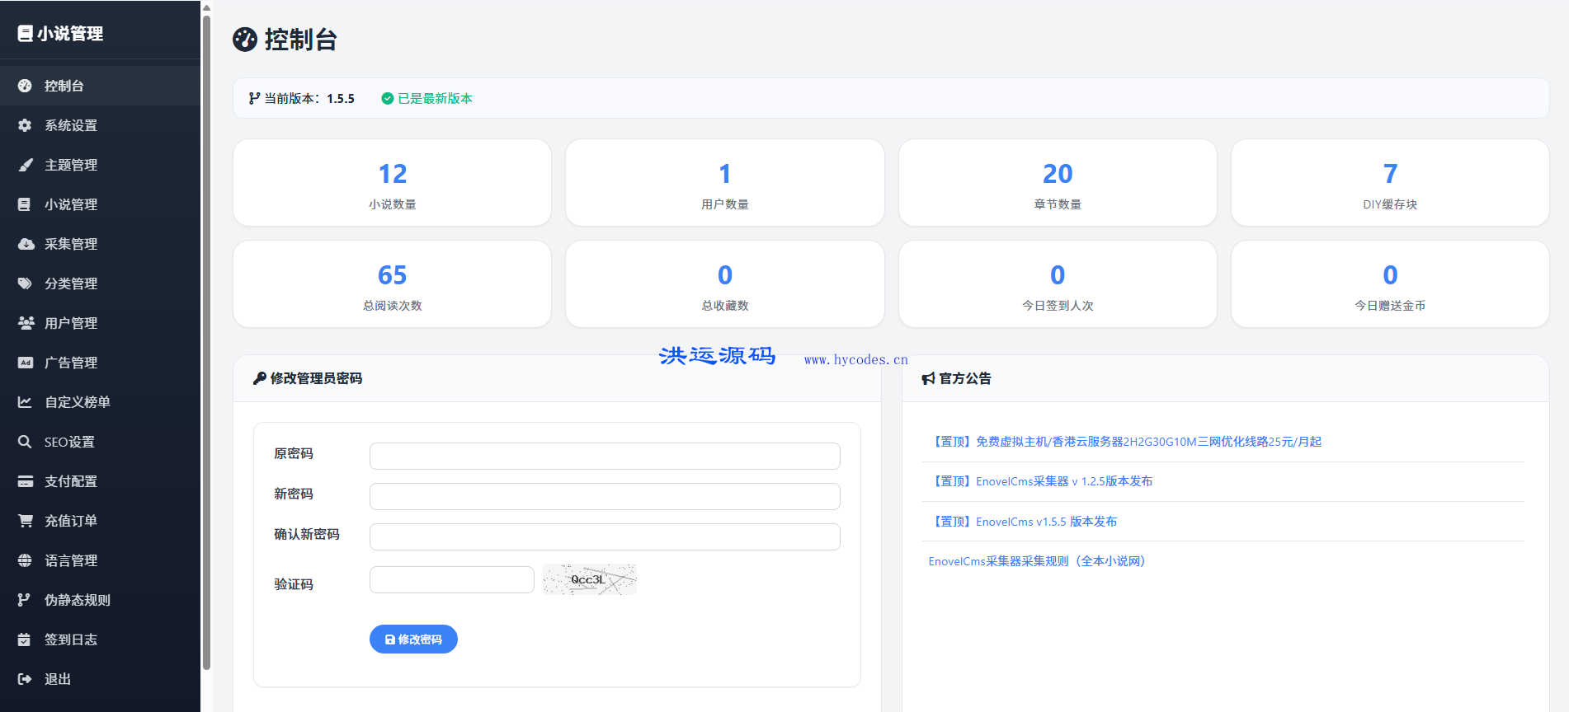The width and height of the screenshot is (1569, 712).
Task: Click the 小说管理 logo book icon at top
Action: [x=26, y=33]
